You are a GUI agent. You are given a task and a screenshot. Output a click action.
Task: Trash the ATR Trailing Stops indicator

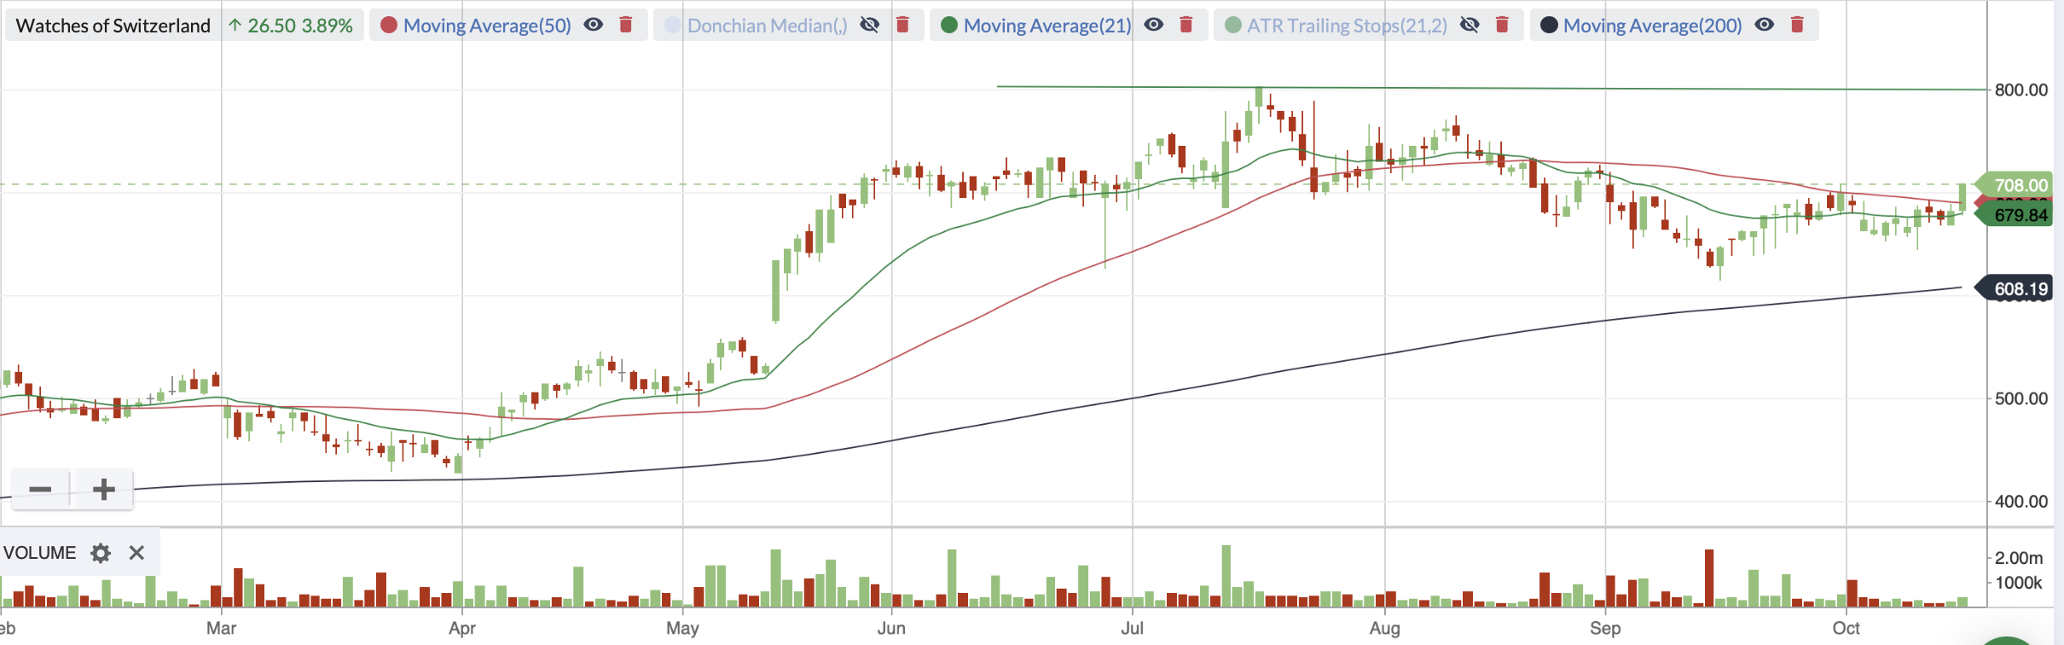pos(1502,25)
